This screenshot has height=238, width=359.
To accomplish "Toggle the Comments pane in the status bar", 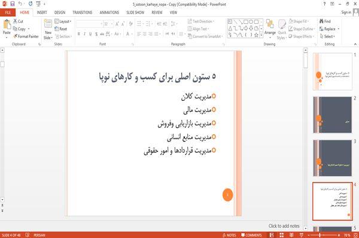I will coord(251,235).
